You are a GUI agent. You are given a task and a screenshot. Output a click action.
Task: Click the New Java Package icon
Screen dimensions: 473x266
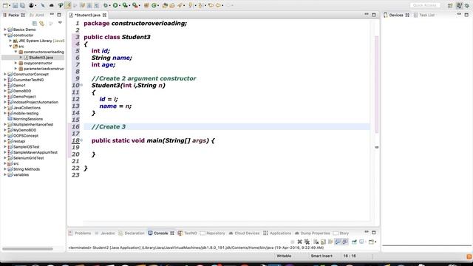click(146, 5)
